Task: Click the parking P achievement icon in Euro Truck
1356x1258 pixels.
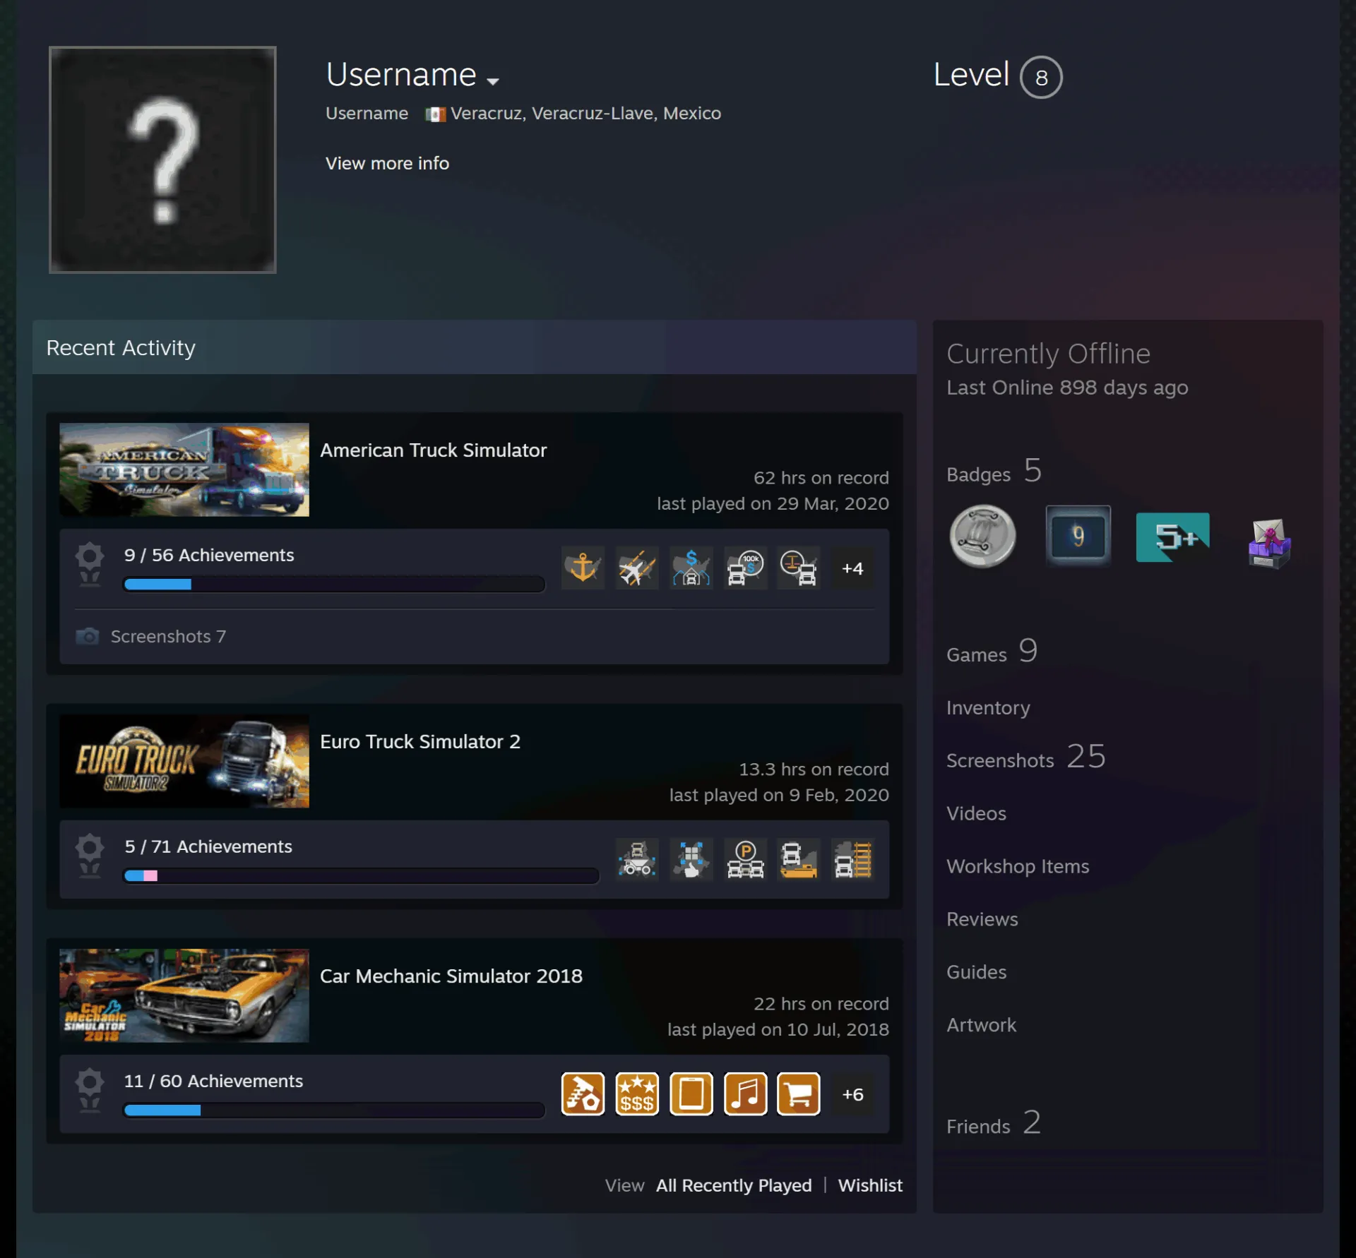Action: click(745, 858)
